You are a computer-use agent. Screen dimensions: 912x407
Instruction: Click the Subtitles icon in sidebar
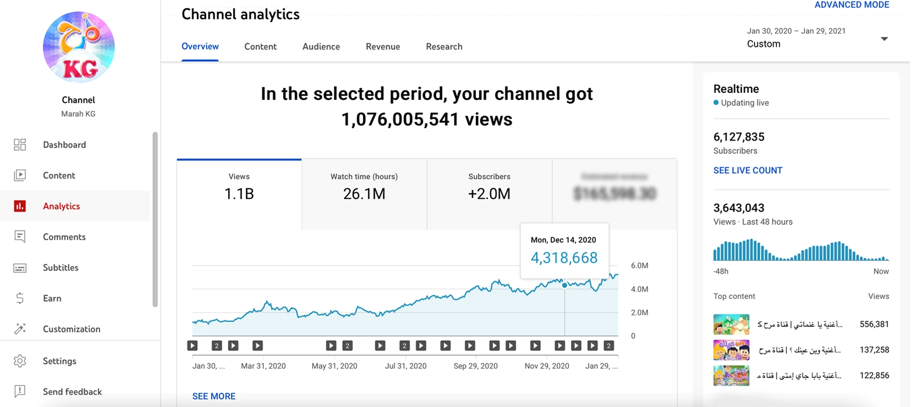(20, 267)
